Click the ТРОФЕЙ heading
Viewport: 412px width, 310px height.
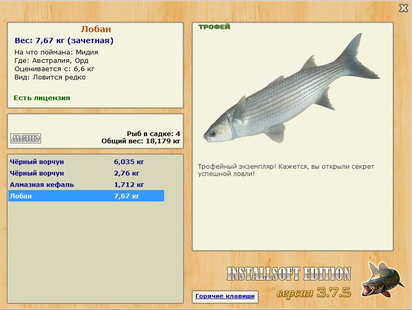click(x=214, y=27)
